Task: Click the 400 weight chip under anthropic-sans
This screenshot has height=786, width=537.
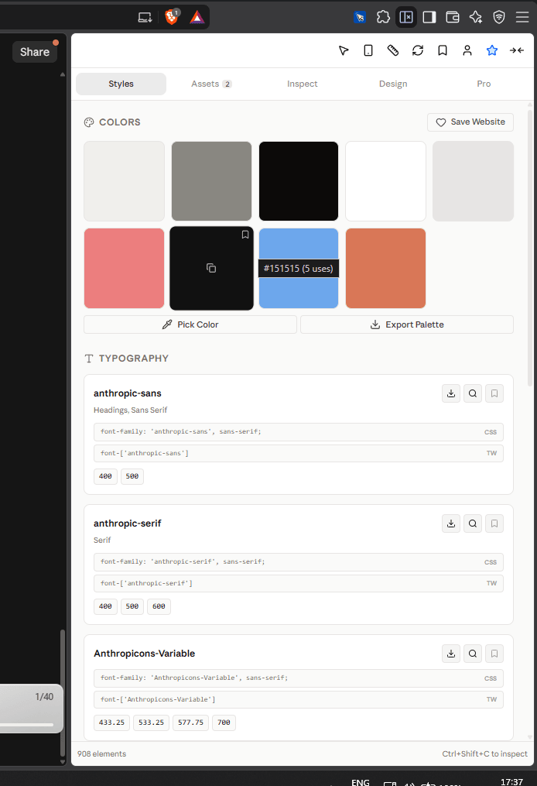Action: 105,476
